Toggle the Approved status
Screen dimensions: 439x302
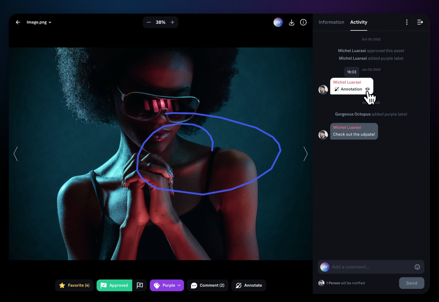pyautogui.click(x=114, y=285)
